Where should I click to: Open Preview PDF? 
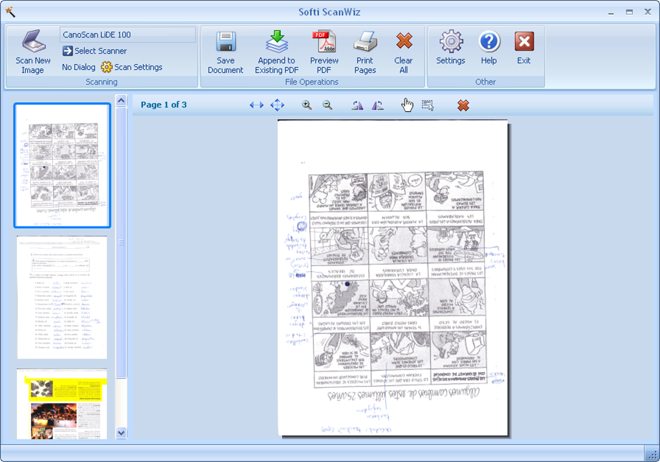(x=324, y=52)
